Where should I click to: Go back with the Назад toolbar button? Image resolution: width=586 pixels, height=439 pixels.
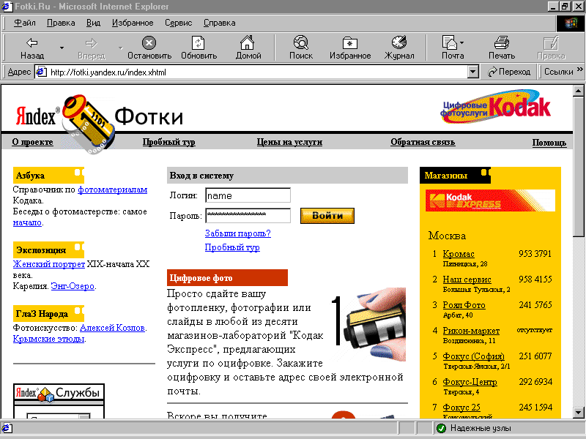[32, 48]
